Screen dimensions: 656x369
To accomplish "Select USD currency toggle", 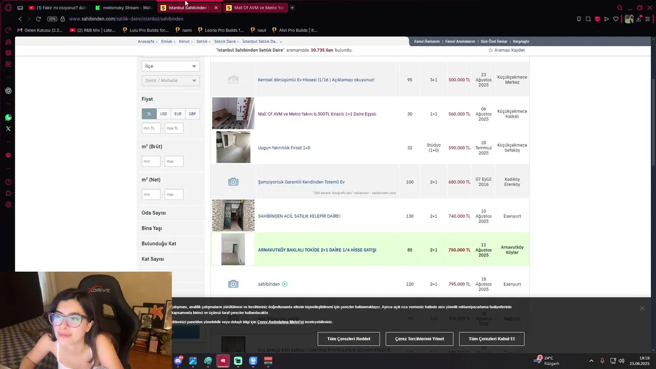I will point(163,114).
